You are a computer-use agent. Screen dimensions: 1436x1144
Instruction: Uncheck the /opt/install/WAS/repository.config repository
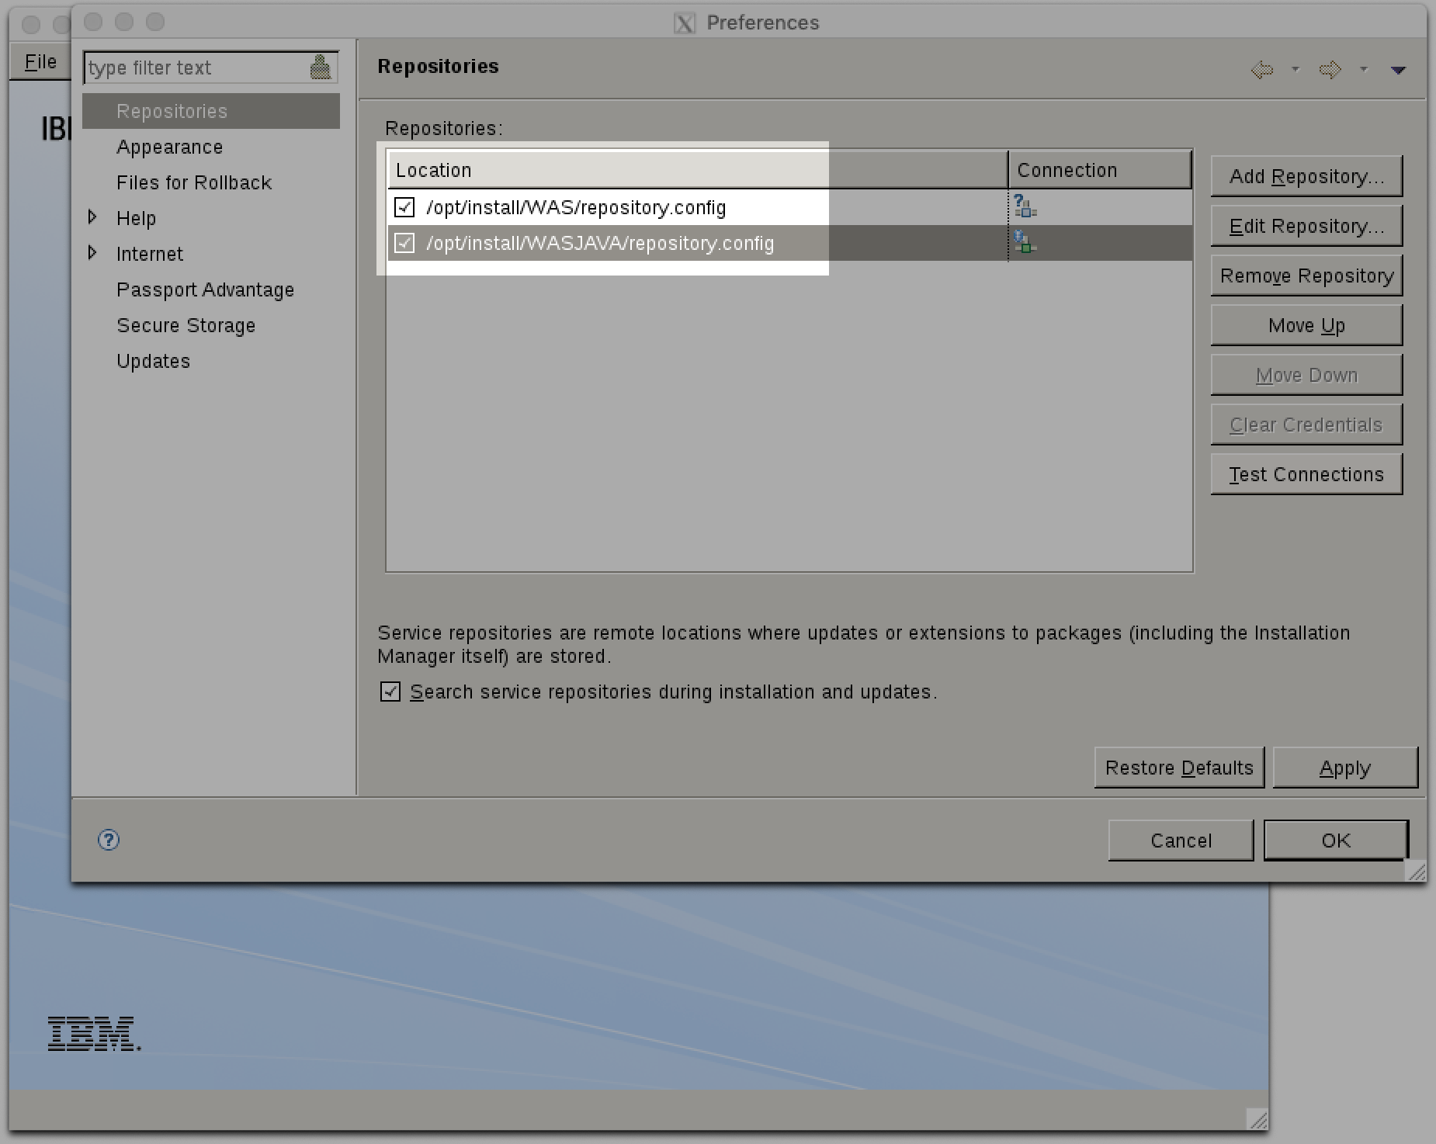(x=404, y=207)
